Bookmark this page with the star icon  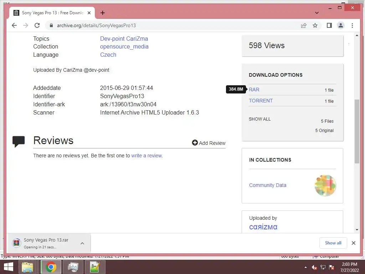tap(315, 25)
